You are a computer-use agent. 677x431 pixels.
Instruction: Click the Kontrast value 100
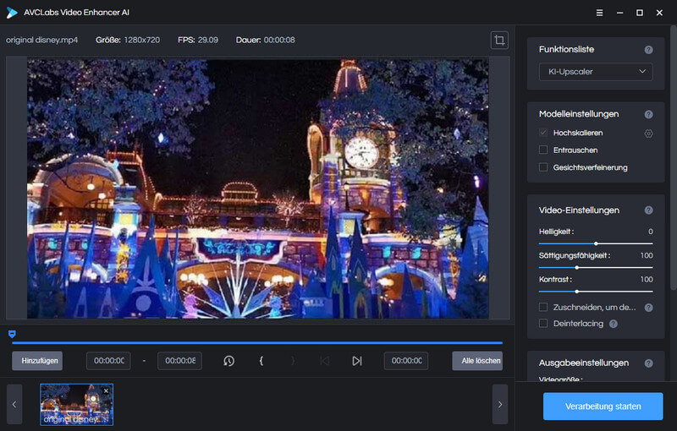tap(647, 280)
